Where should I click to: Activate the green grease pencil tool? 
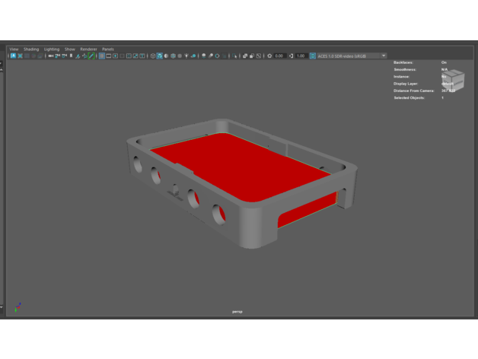(92, 56)
